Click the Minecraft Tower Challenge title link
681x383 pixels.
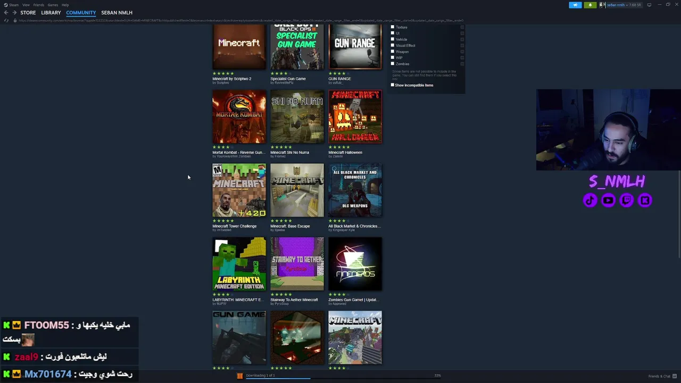[235, 226]
